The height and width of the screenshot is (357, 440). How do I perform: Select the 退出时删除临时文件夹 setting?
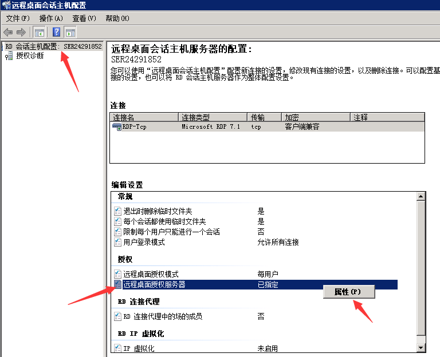point(158,211)
